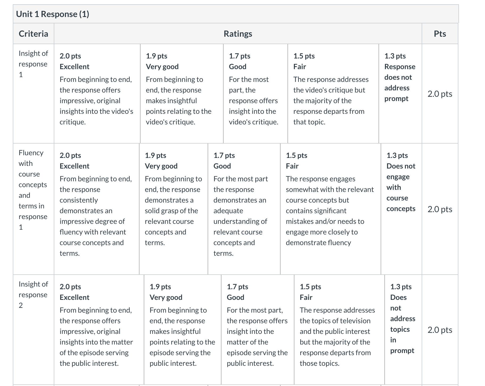Choose Fair rating about television and public interest

[339, 330]
